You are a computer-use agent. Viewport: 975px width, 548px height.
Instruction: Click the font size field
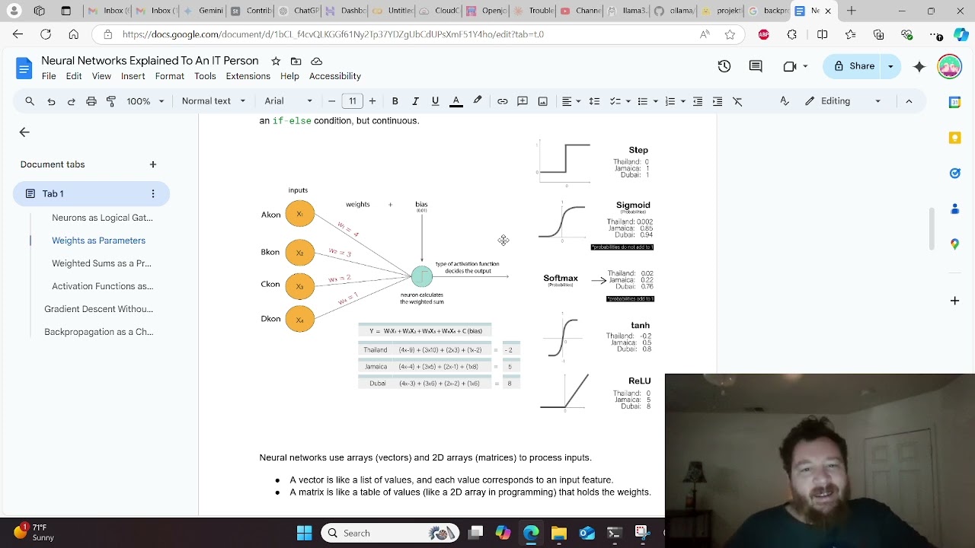[x=353, y=101]
